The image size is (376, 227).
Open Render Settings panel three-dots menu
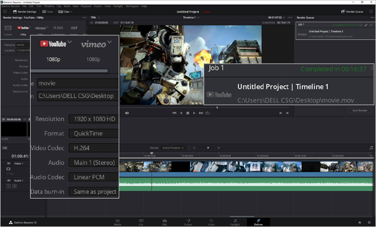[x=84, y=18]
